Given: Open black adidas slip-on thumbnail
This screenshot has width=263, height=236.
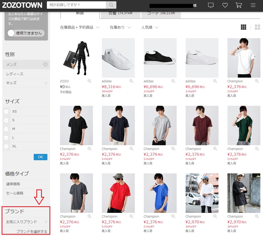Looking at the screenshot, I should 160,58.
